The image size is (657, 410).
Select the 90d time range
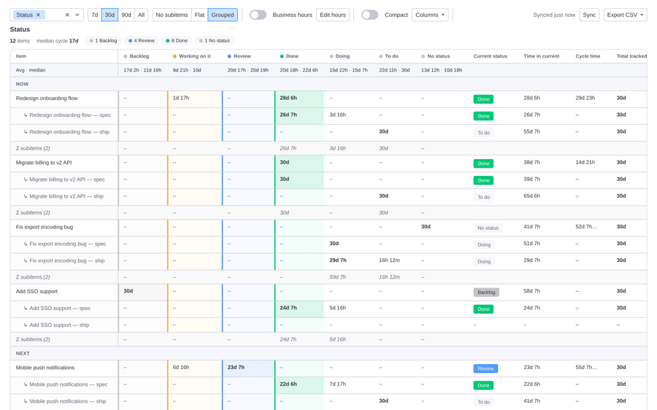(126, 15)
